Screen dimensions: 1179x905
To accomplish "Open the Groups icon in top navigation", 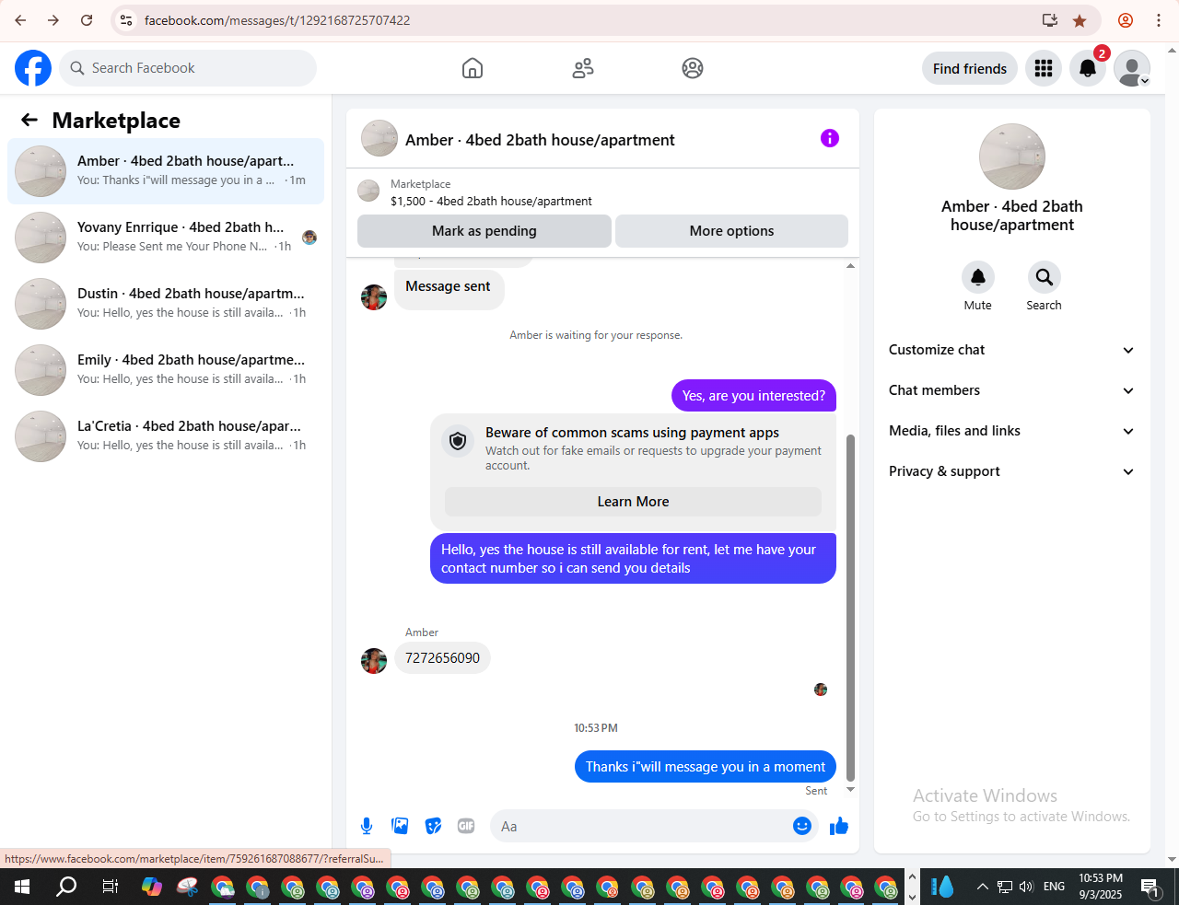I will click(x=693, y=68).
